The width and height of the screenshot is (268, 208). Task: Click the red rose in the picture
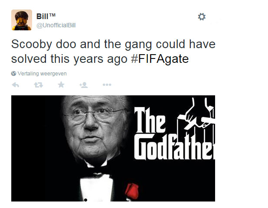tap(131, 191)
